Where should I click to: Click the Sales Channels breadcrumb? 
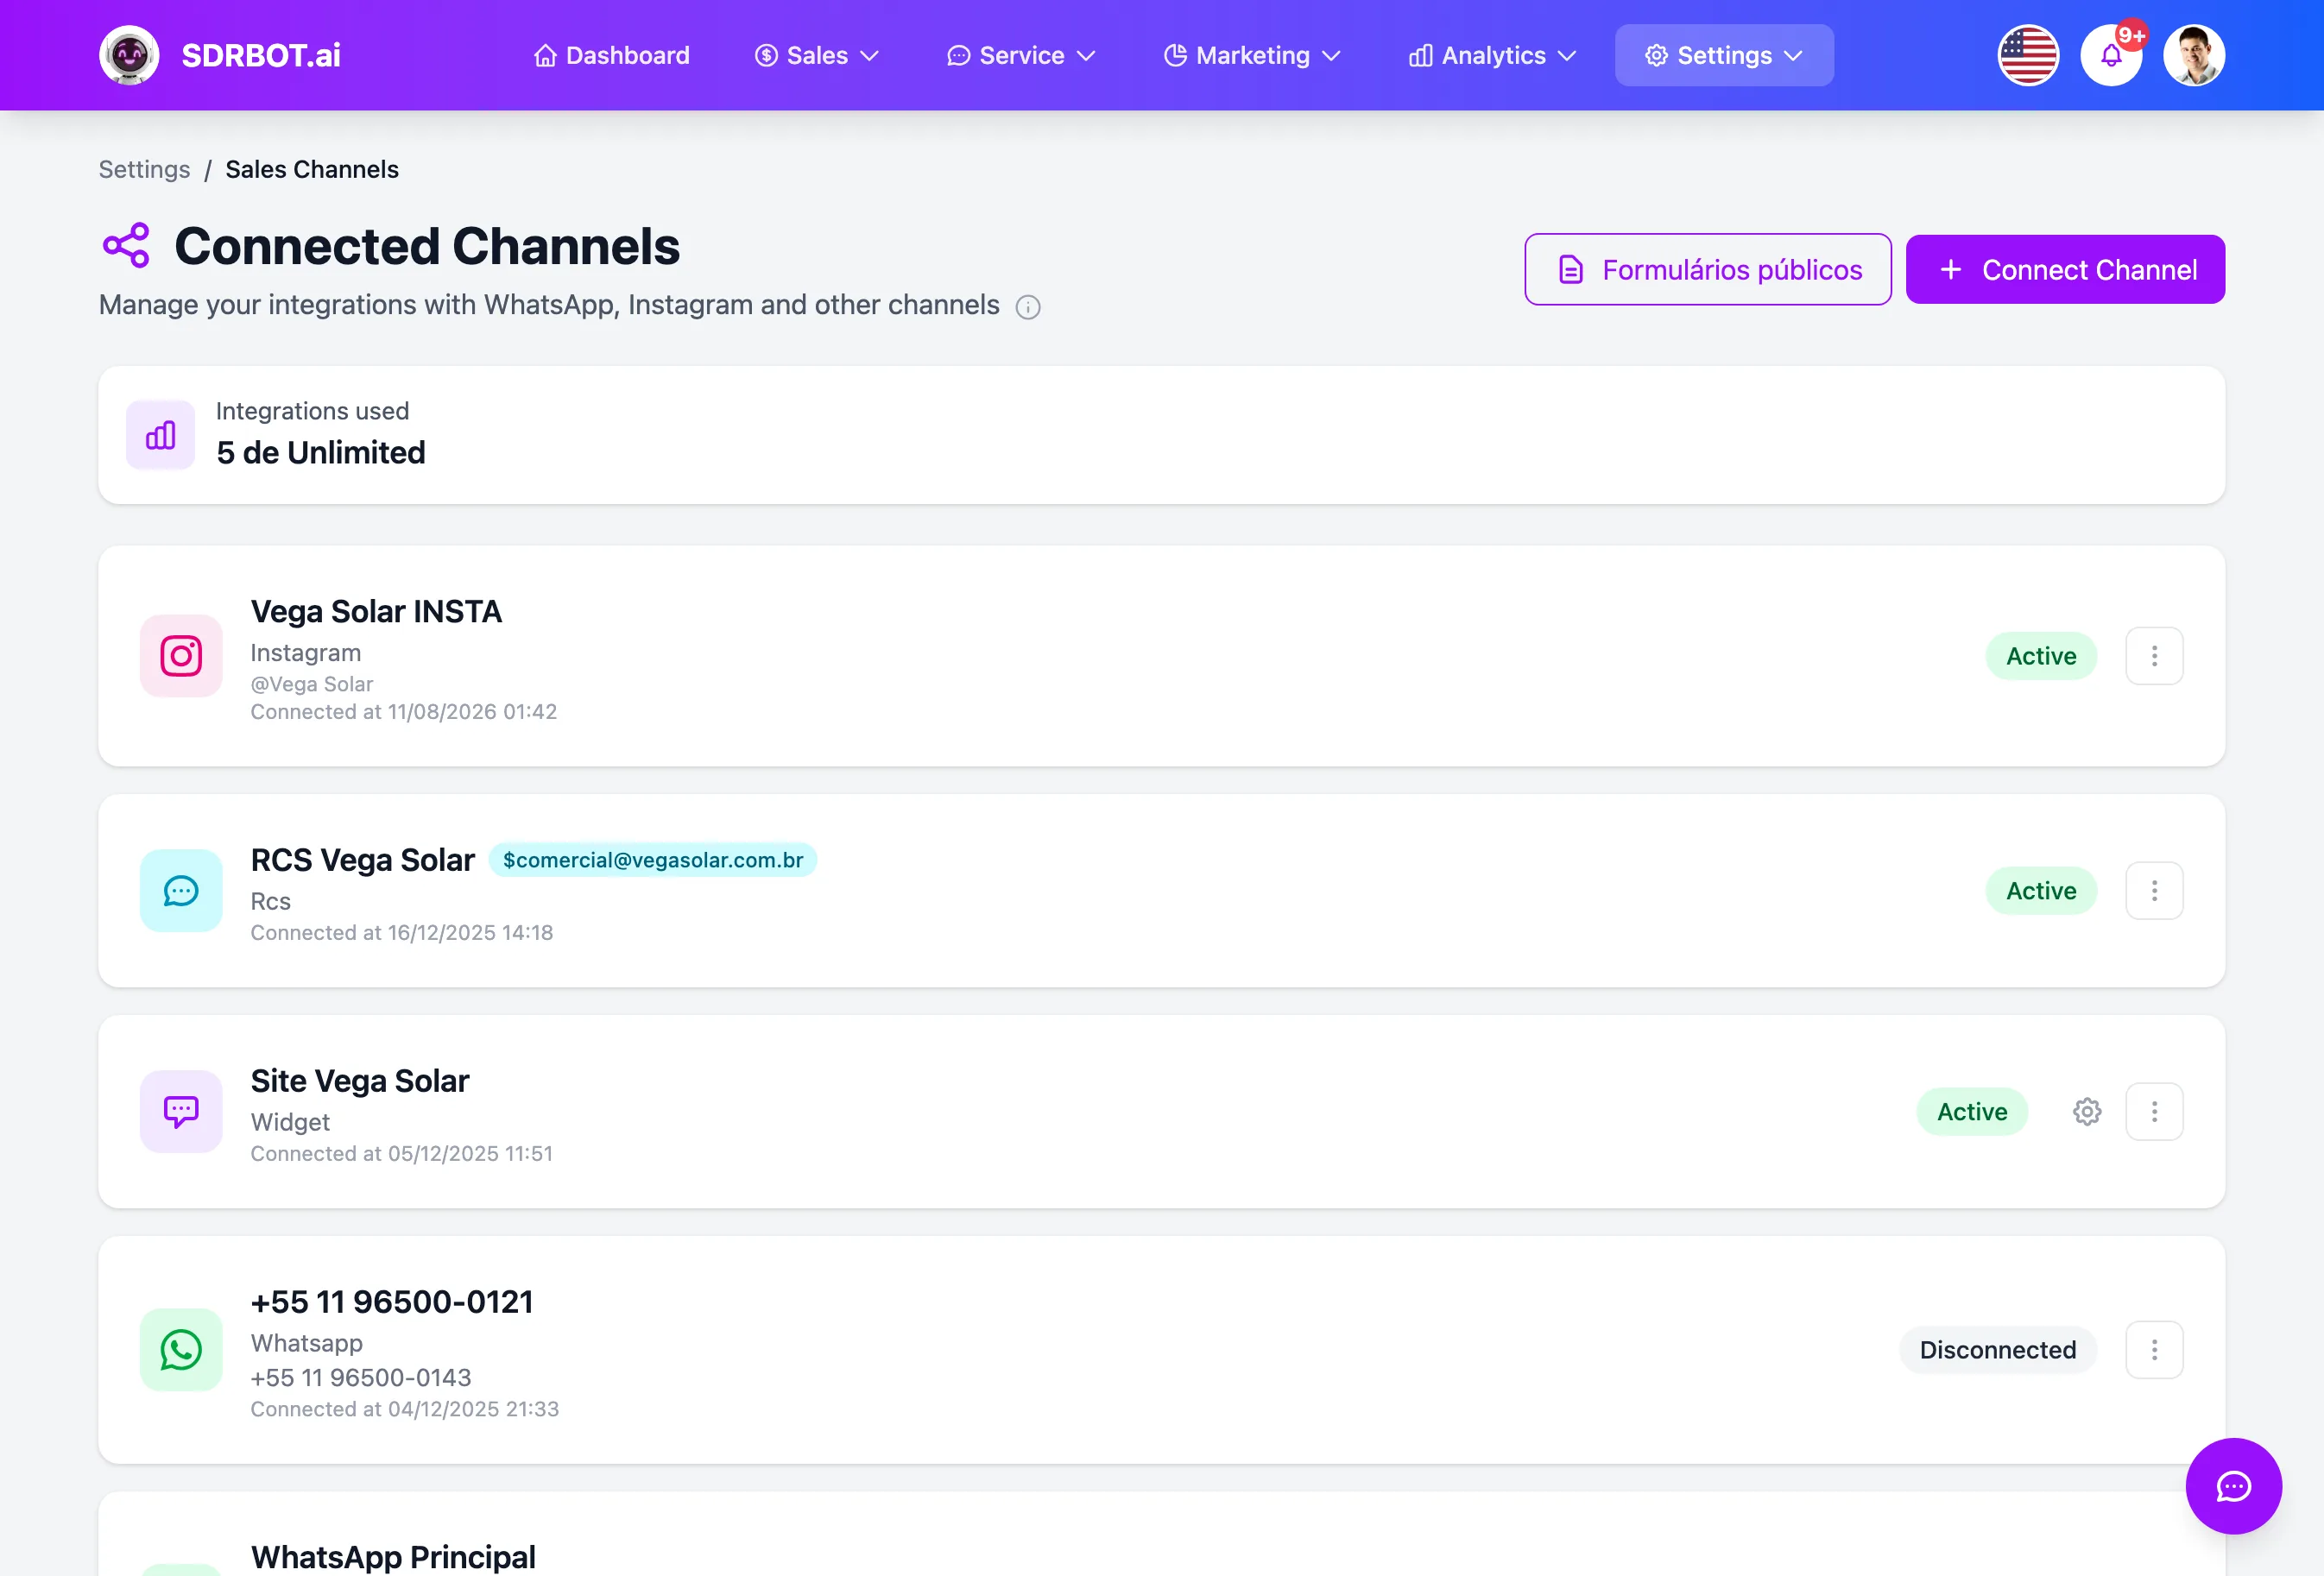pyautogui.click(x=312, y=170)
